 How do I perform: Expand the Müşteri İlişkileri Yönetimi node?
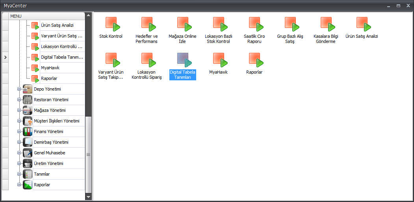point(19,120)
